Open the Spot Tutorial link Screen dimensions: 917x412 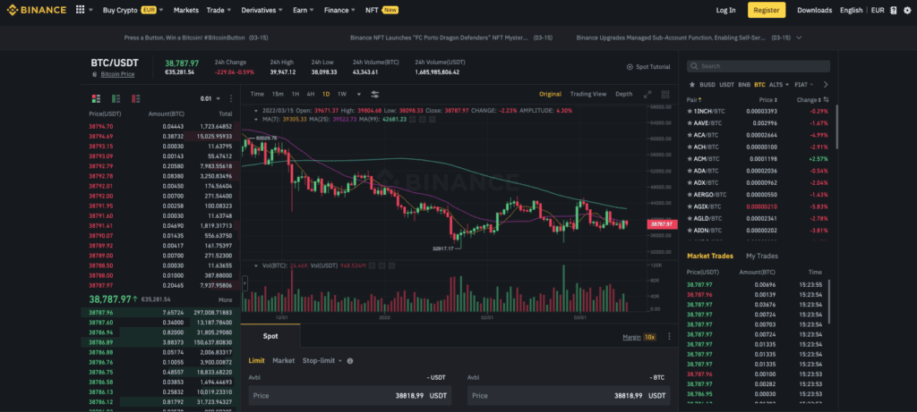(647, 67)
